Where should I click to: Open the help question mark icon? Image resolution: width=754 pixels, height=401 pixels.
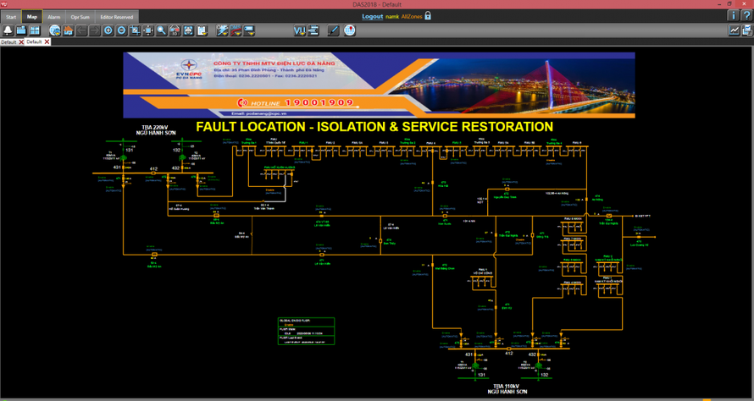click(746, 15)
